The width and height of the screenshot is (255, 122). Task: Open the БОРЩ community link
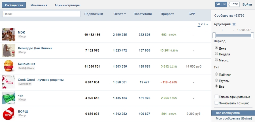(23, 112)
